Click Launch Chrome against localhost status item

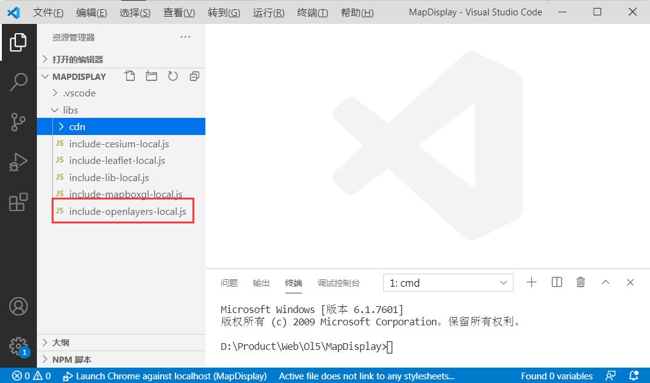coord(165,376)
